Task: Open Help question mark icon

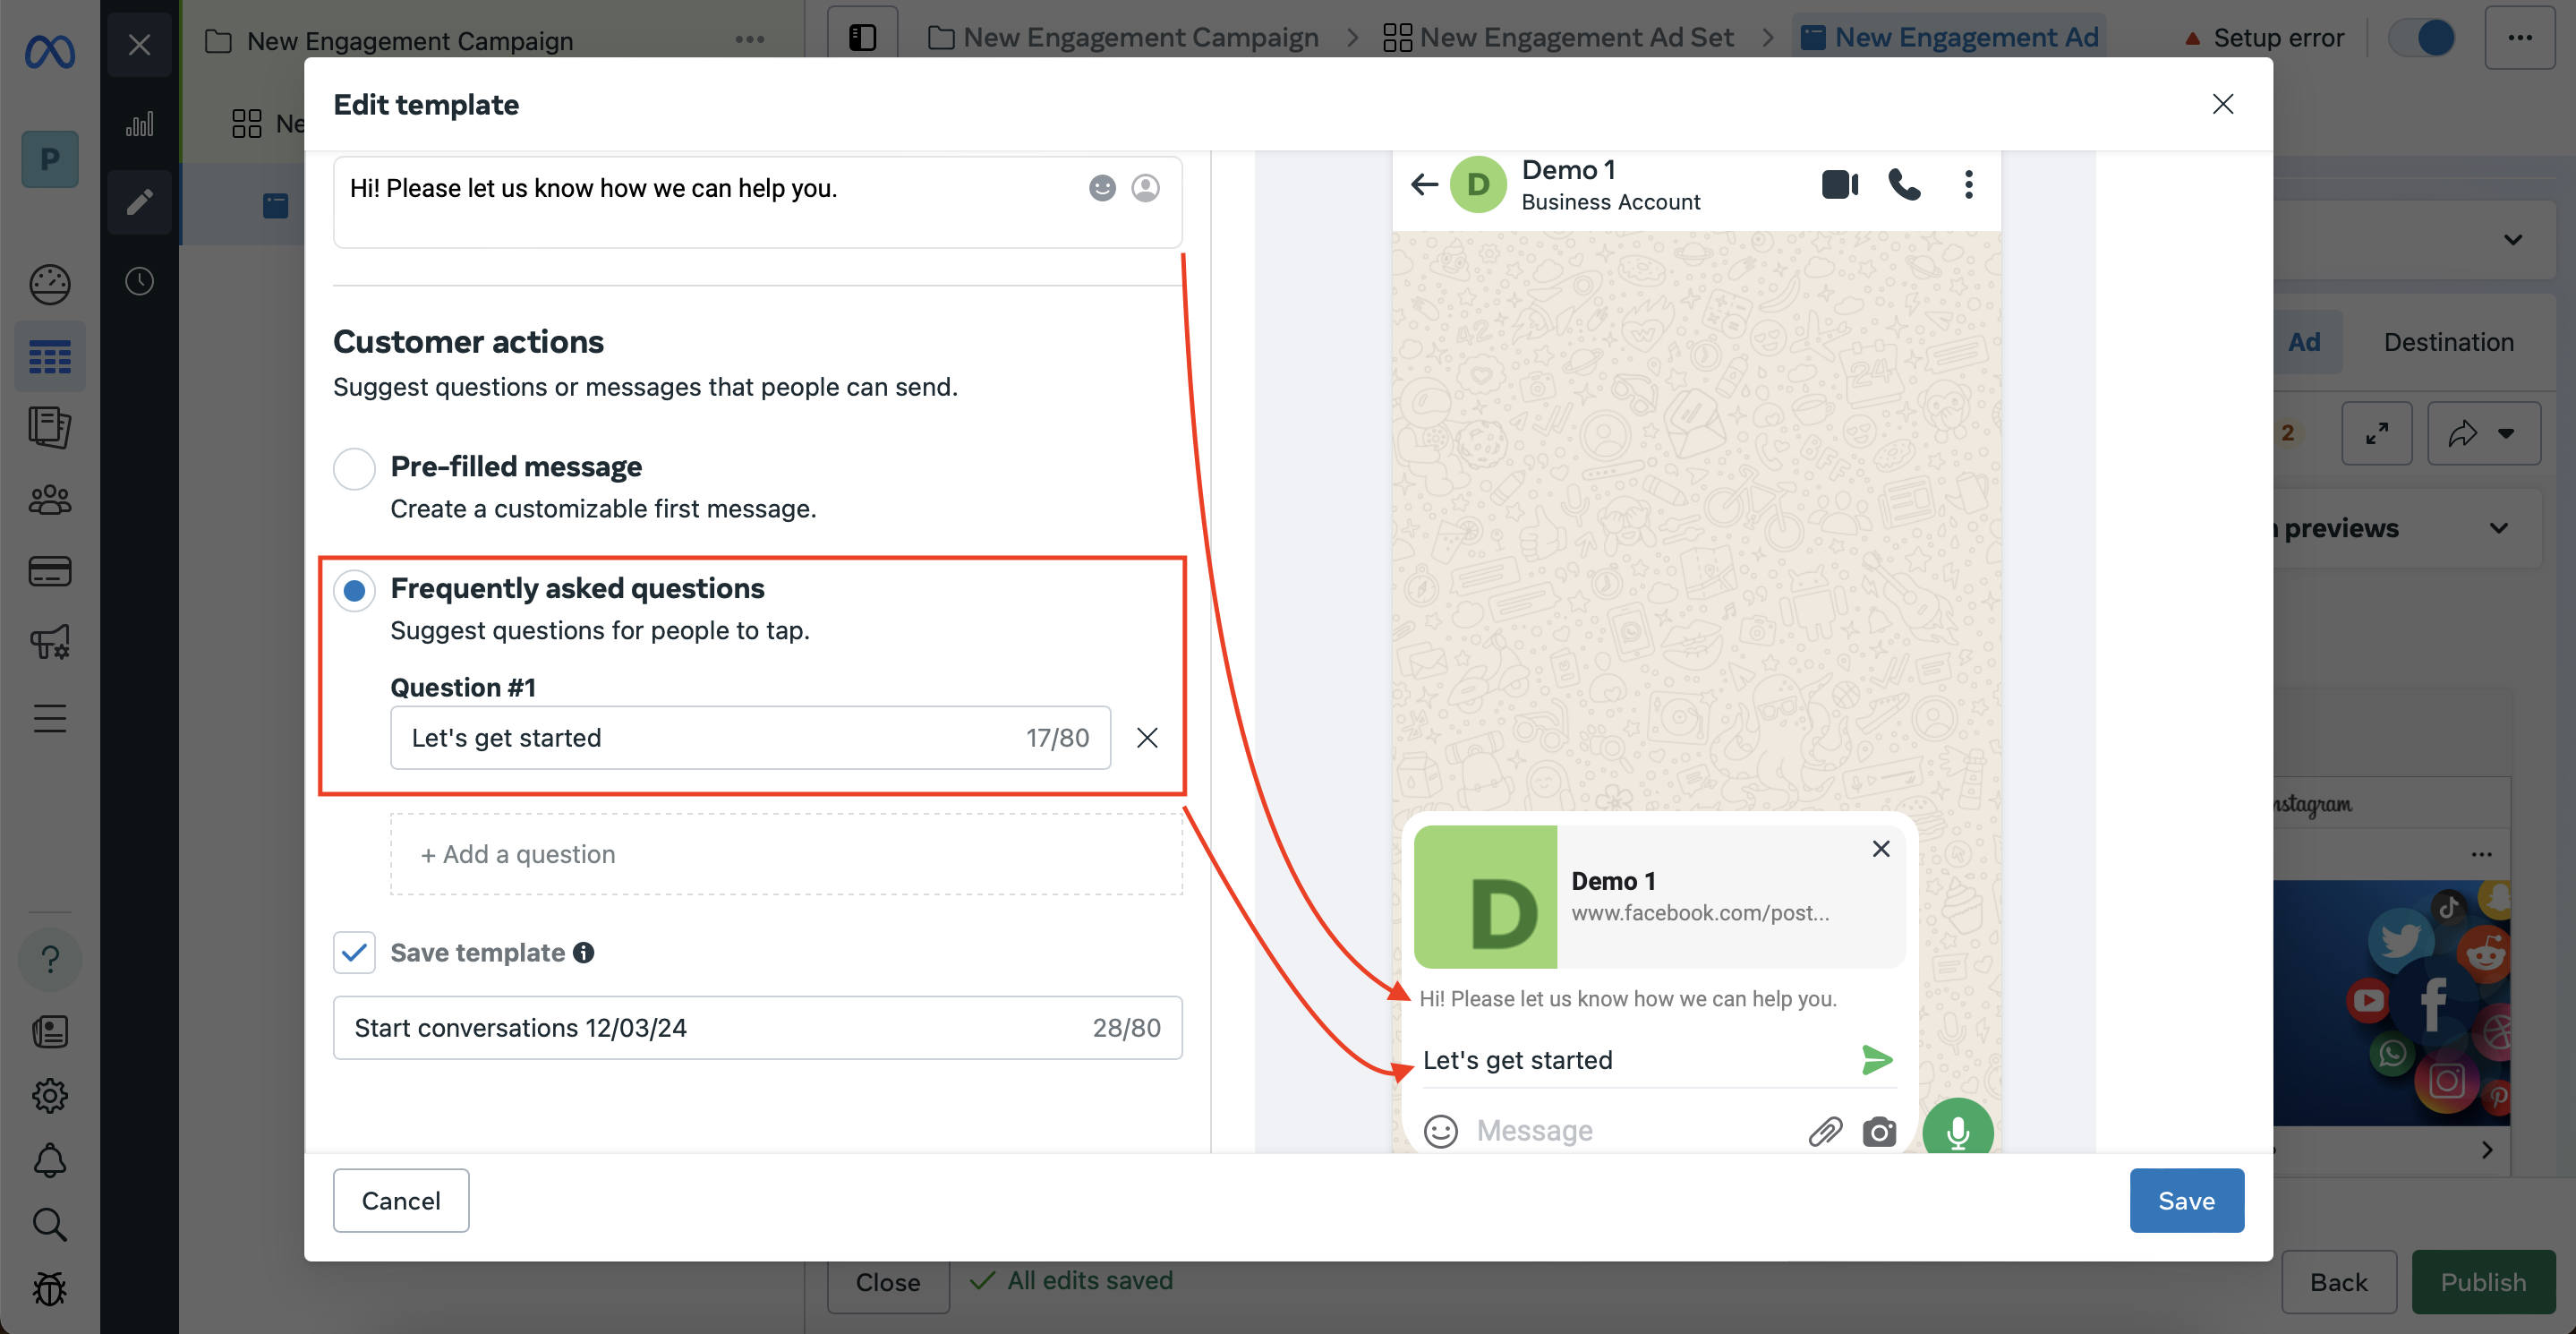Action: coord(49,959)
